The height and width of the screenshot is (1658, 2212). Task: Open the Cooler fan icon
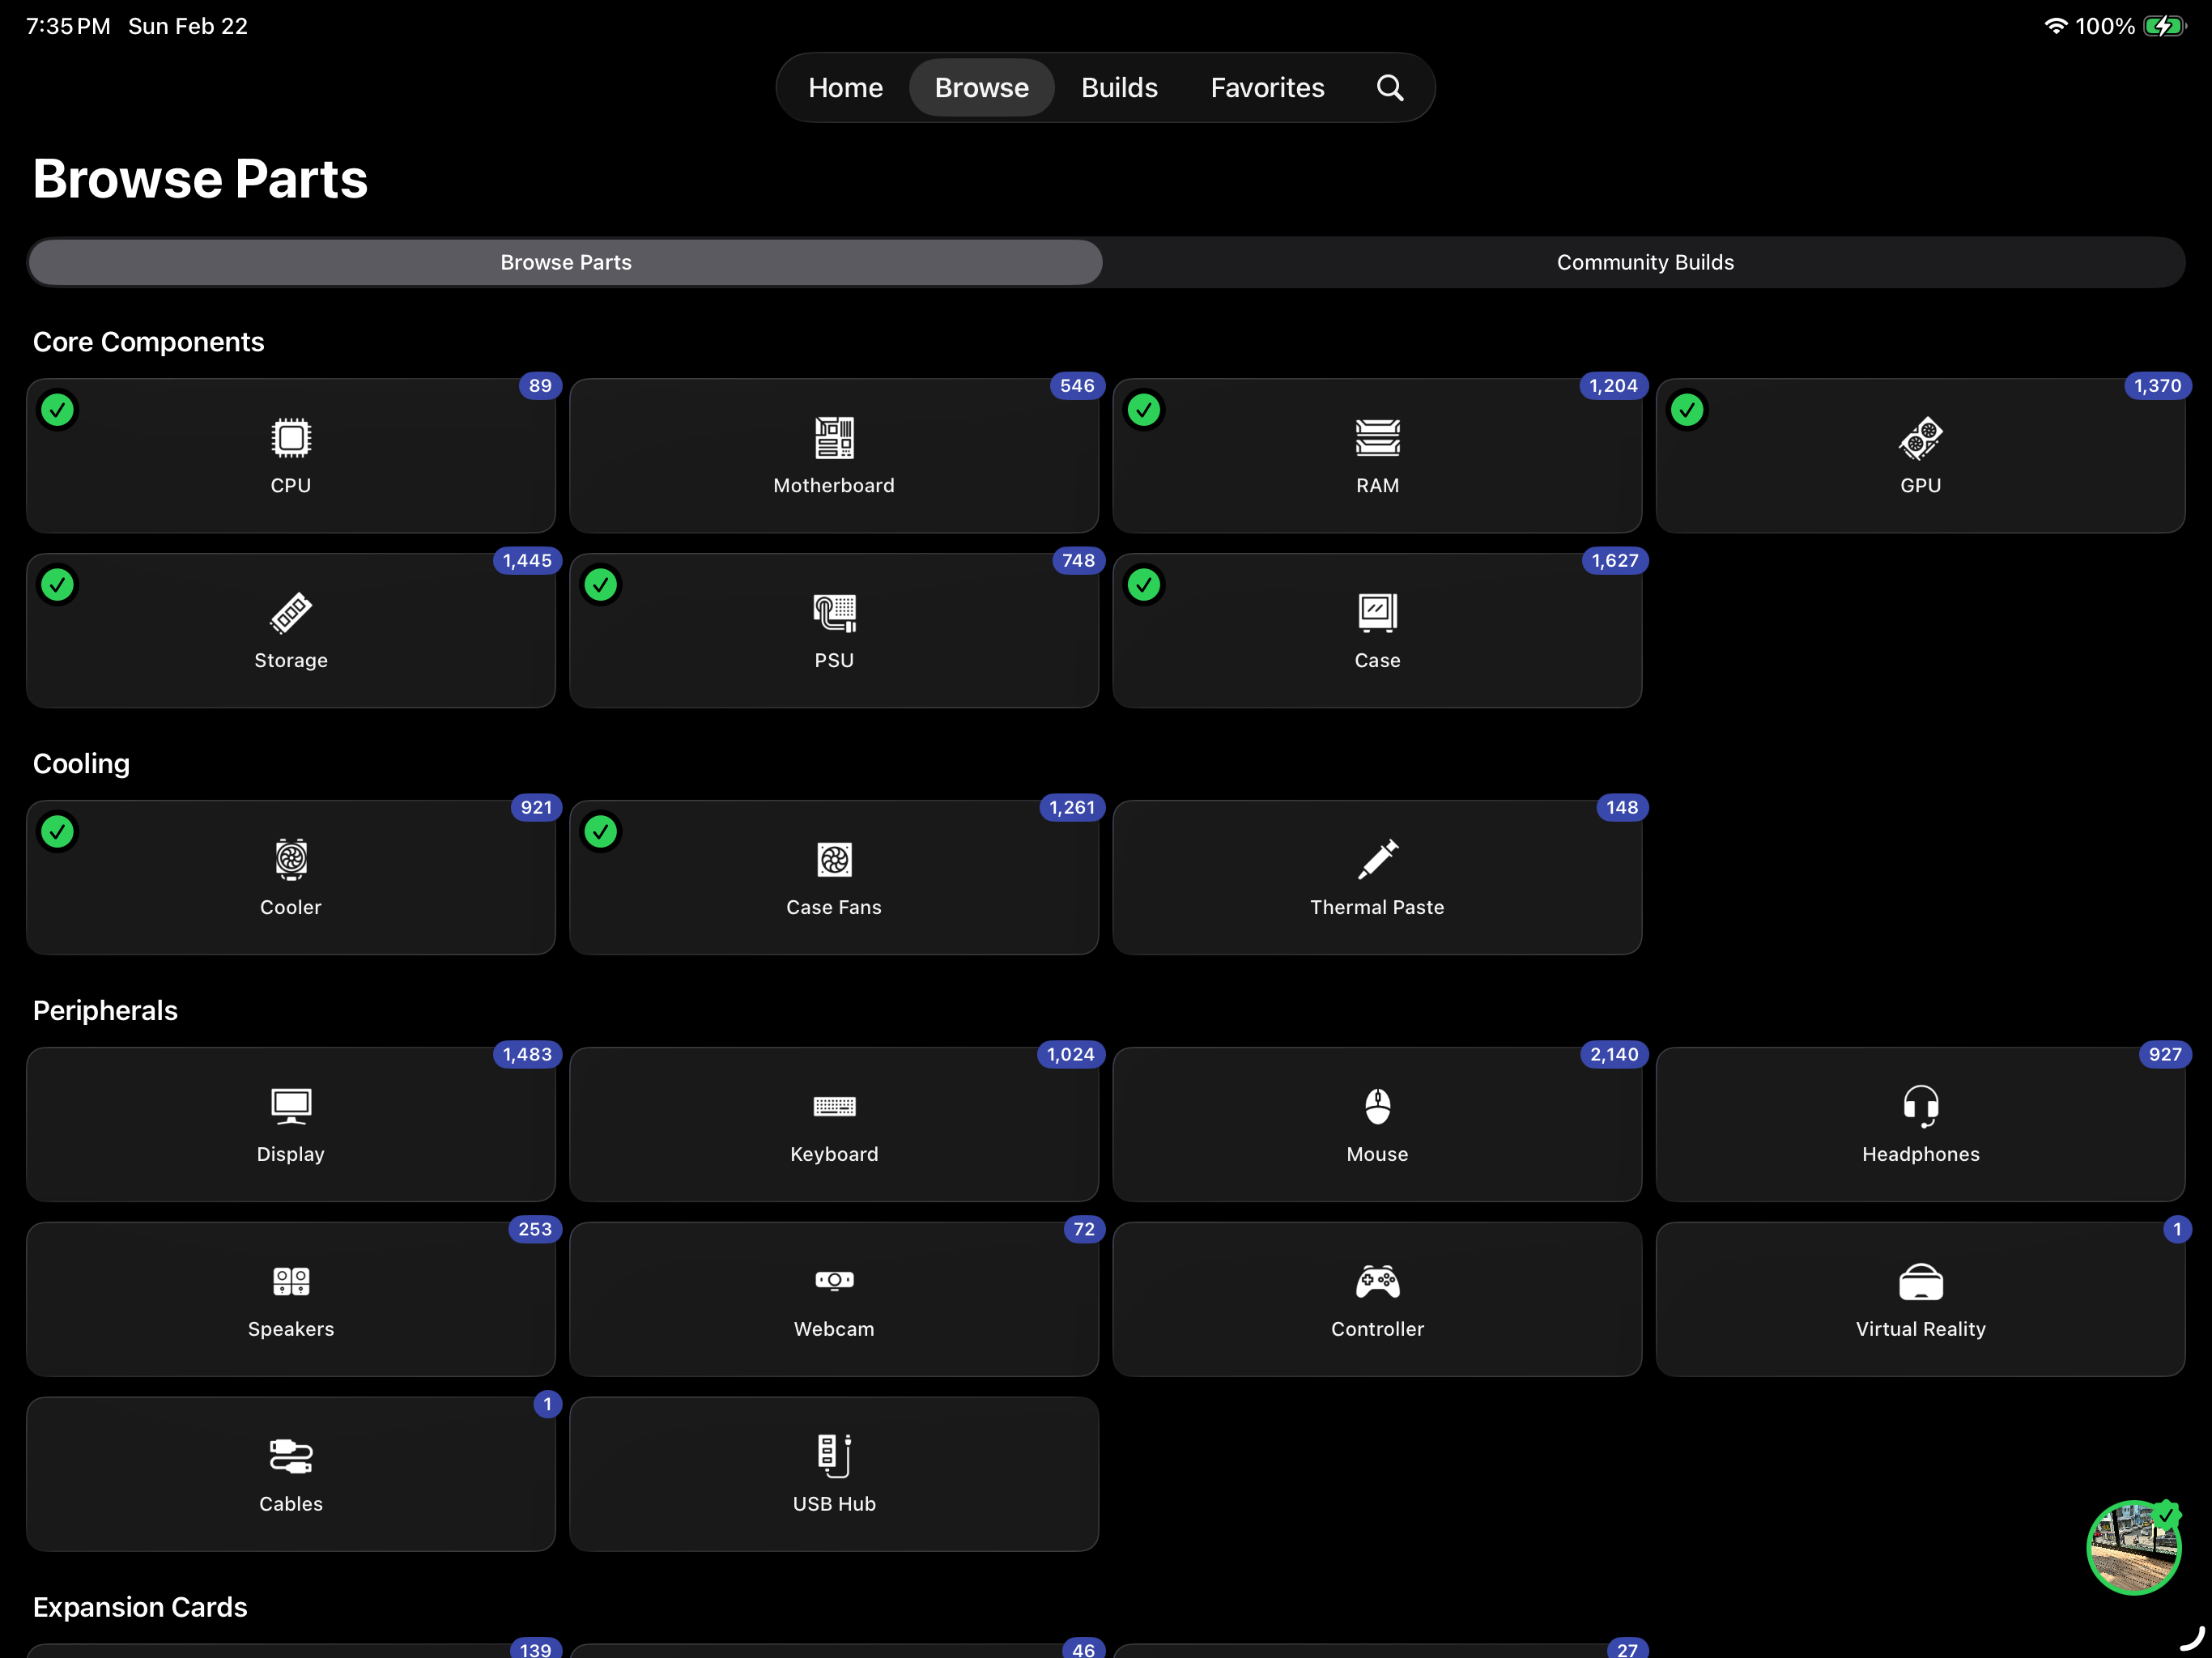291,859
